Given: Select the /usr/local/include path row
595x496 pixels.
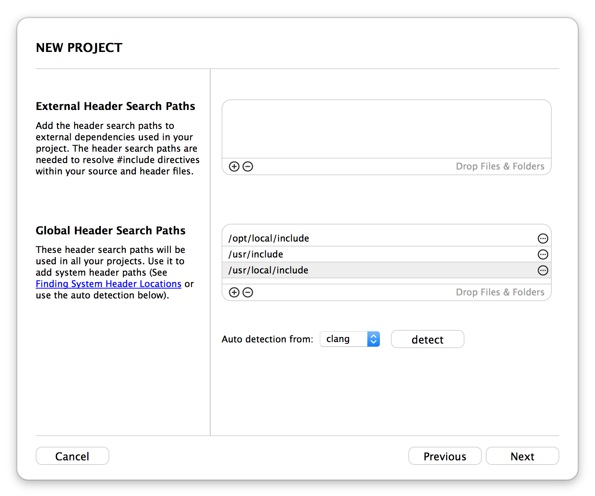Looking at the screenshot, I should tap(387, 270).
